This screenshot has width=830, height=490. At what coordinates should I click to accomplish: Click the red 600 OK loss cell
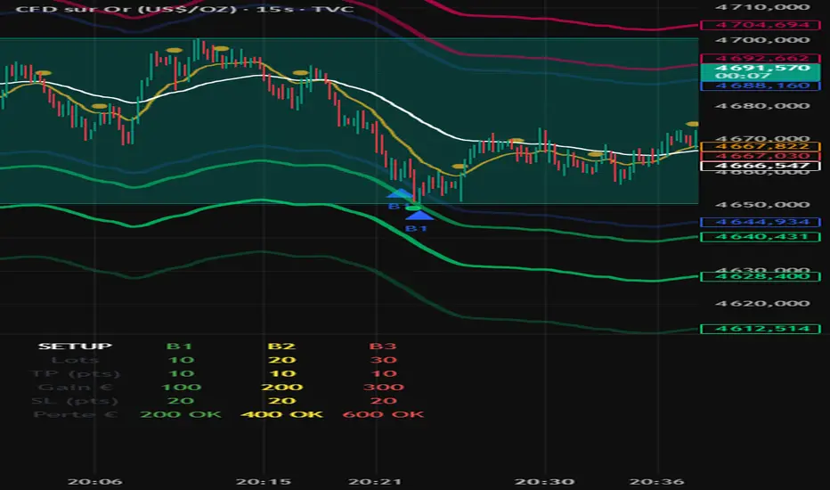(384, 414)
